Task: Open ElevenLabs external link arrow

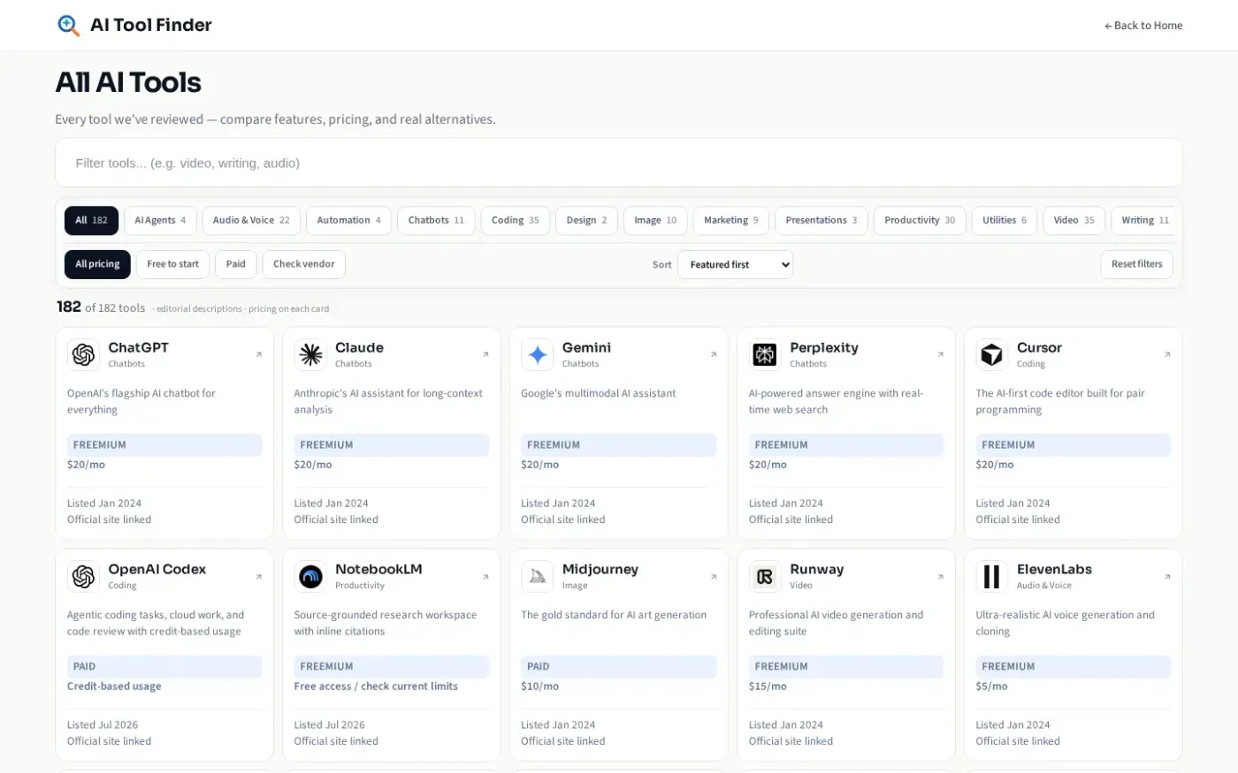Action: pos(1167,576)
